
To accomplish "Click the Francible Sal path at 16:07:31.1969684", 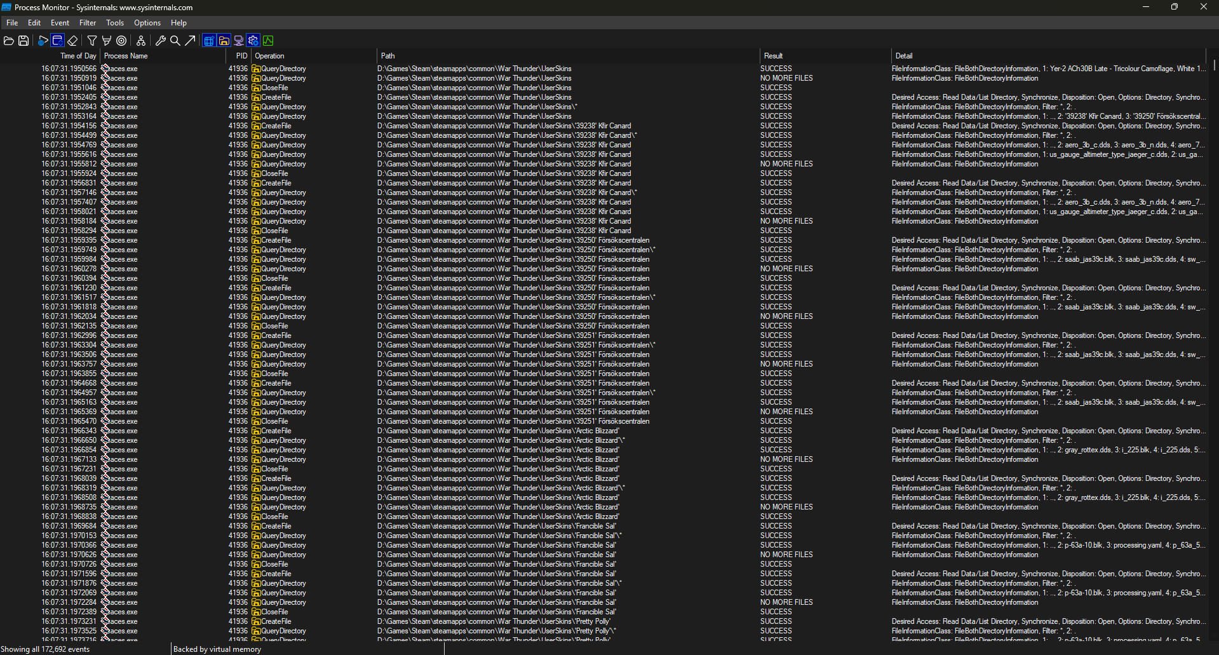I will coord(497,526).
